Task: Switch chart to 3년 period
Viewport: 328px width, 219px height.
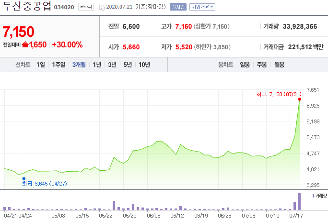Action: [x=112, y=65]
